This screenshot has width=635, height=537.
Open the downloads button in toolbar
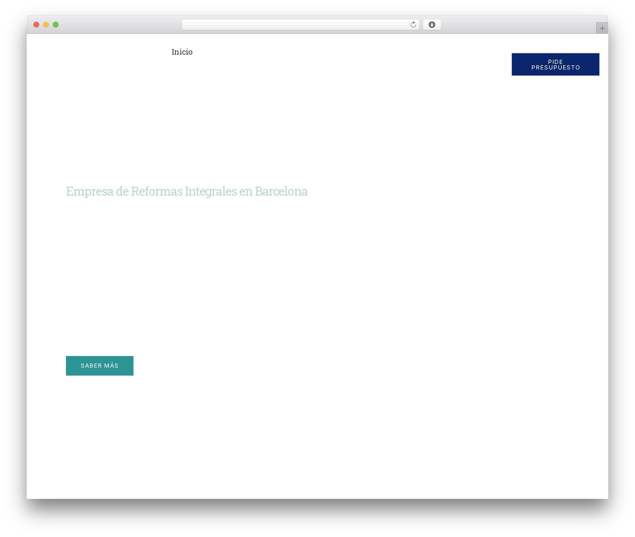coord(432,25)
